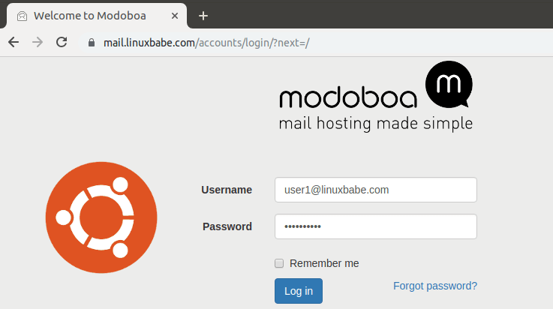Reload the Modoboa login page
Image resolution: width=553 pixels, height=309 pixels.
[x=62, y=42]
